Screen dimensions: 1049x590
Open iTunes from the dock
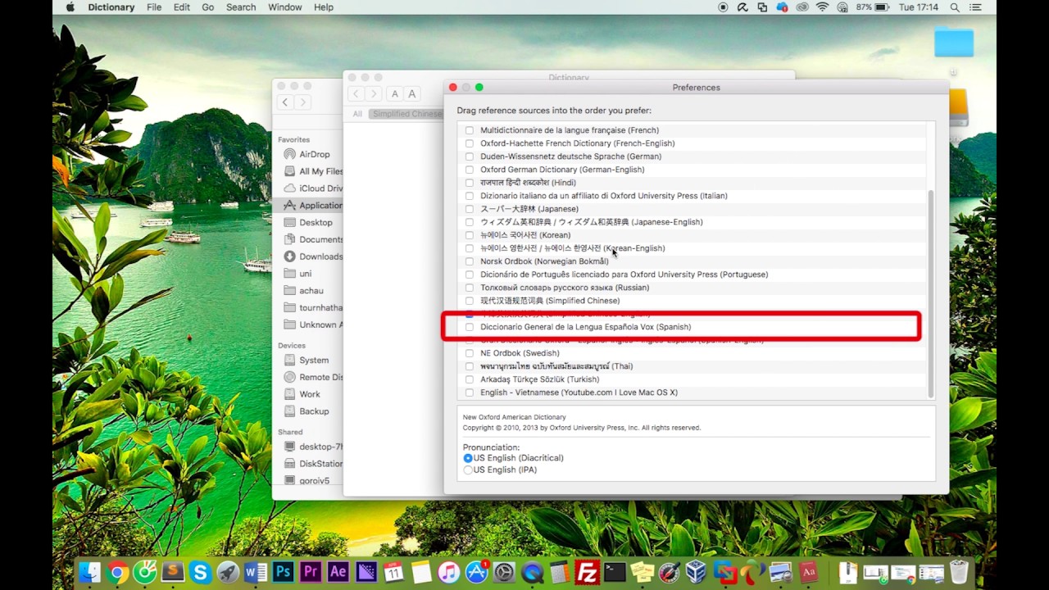pyautogui.click(x=448, y=572)
